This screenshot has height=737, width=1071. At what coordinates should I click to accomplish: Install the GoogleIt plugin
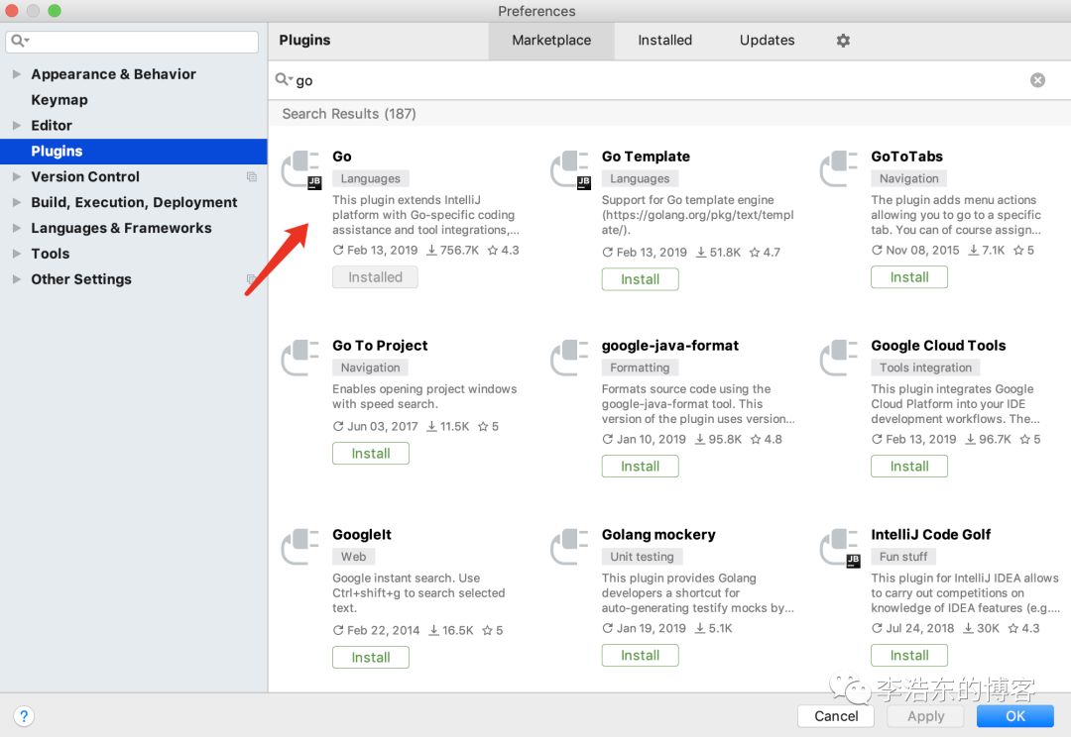coord(371,657)
